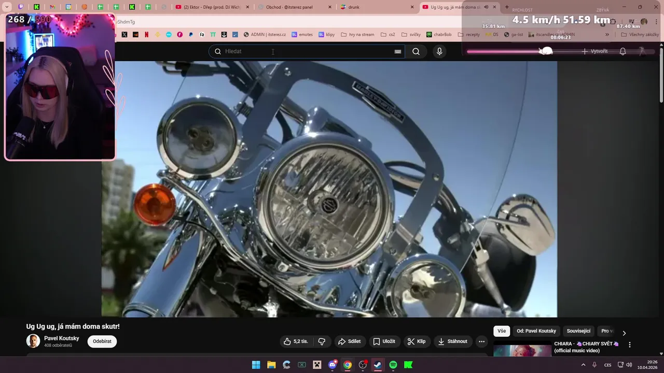Open options menu for CHIARA recommended video

(630, 345)
